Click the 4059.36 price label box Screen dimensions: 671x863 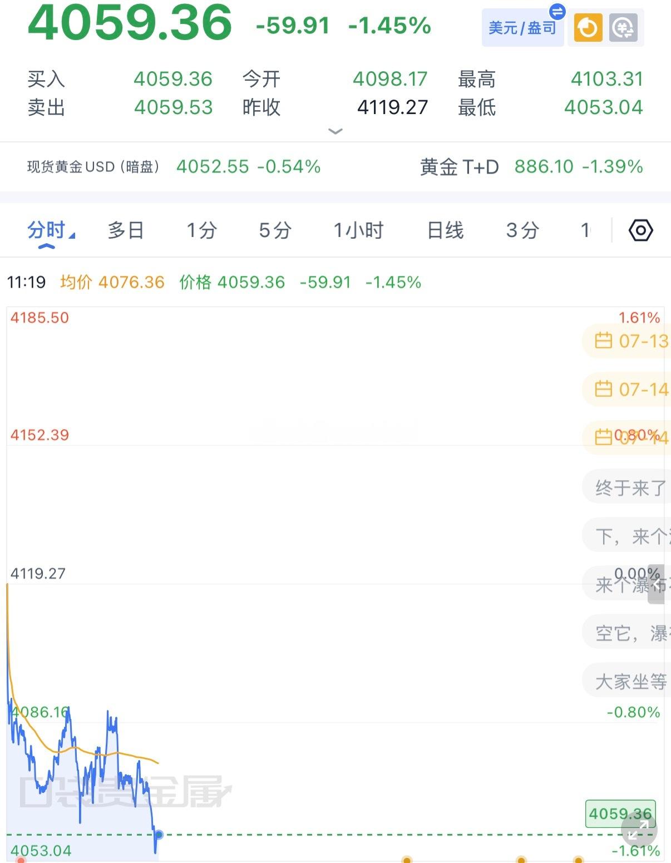[620, 814]
